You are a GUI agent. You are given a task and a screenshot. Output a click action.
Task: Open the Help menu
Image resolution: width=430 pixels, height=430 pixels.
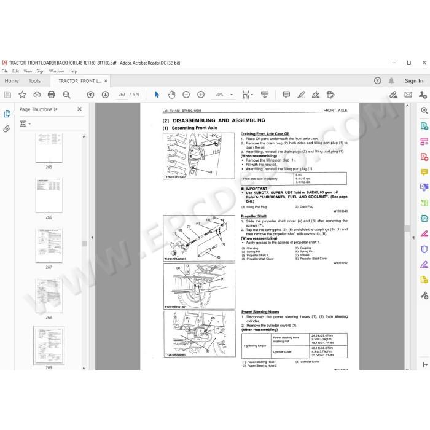click(72, 71)
